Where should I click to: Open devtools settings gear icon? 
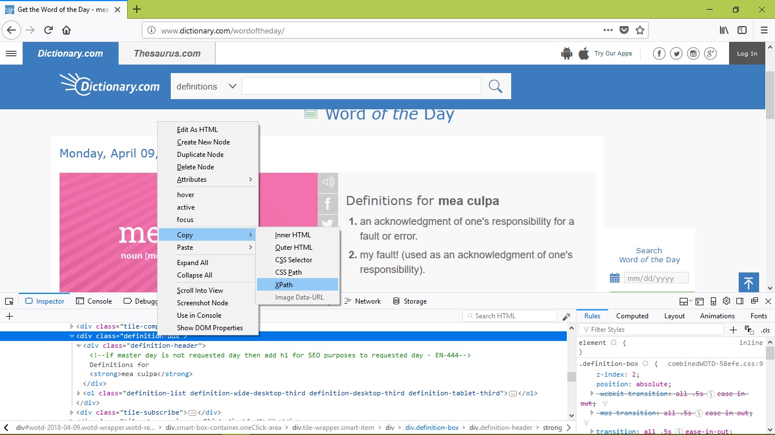[x=726, y=301]
